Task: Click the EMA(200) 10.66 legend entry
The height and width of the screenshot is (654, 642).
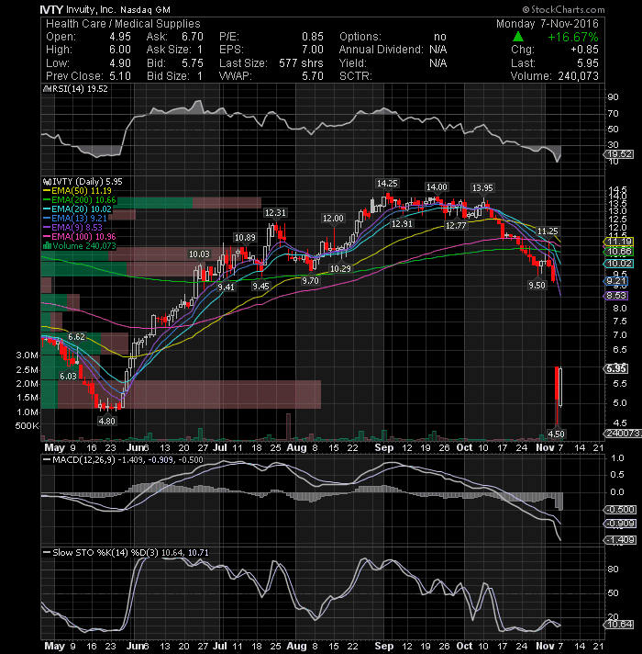Action: (x=80, y=200)
